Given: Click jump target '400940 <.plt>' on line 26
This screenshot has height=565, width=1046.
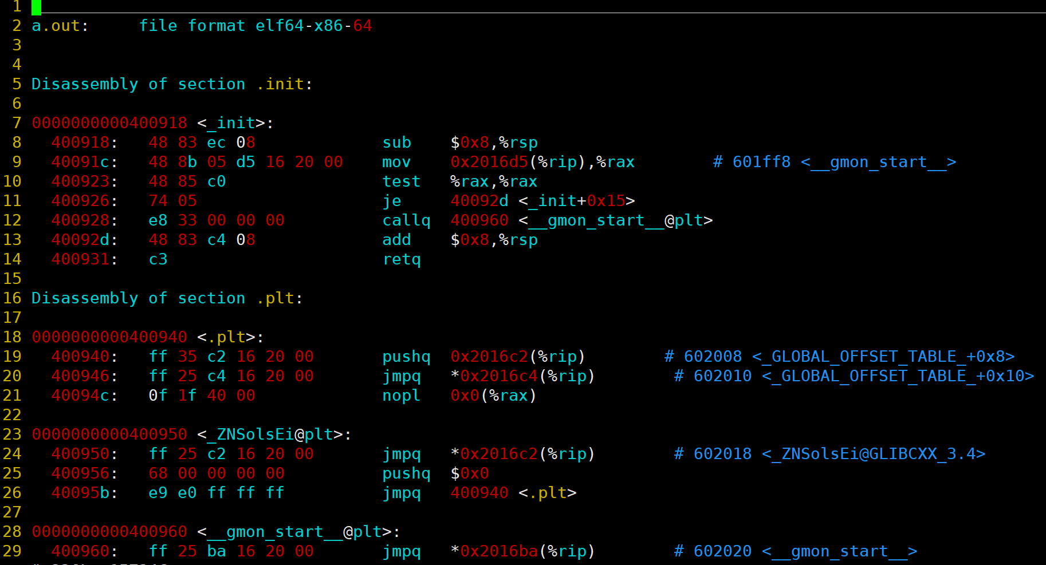Looking at the screenshot, I should pyautogui.click(x=513, y=493).
